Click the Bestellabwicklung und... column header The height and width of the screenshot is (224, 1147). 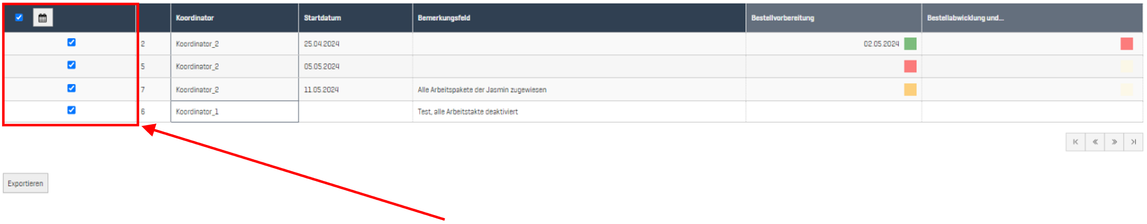pos(965,18)
